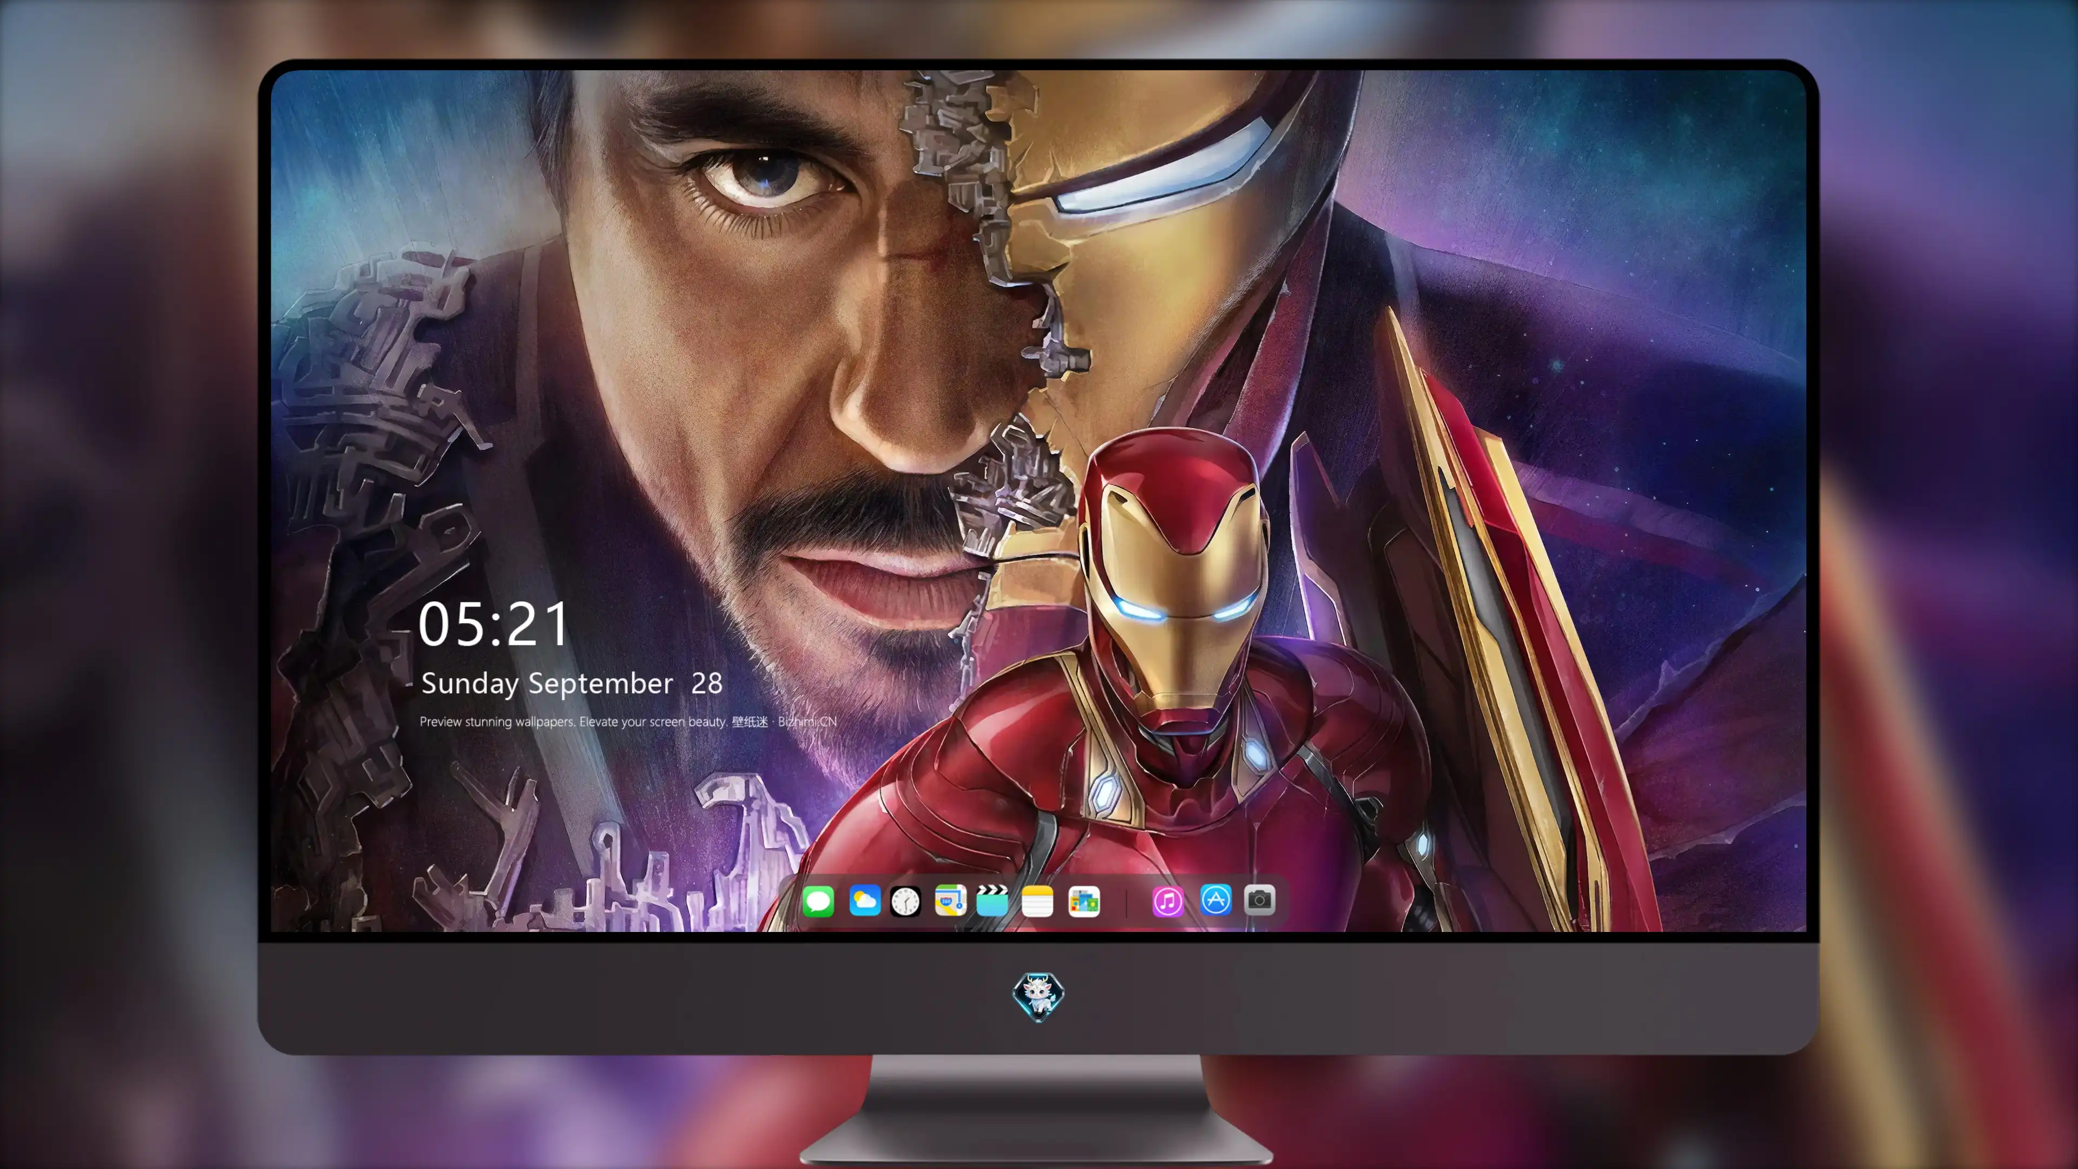This screenshot has height=1169, width=2078.
Task: Open the green Messages app in the dock
Action: coord(818,901)
